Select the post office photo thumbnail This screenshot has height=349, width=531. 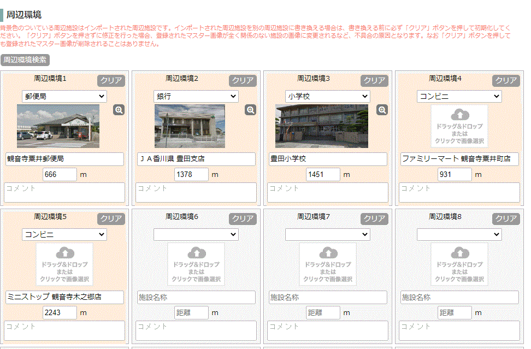coord(58,126)
